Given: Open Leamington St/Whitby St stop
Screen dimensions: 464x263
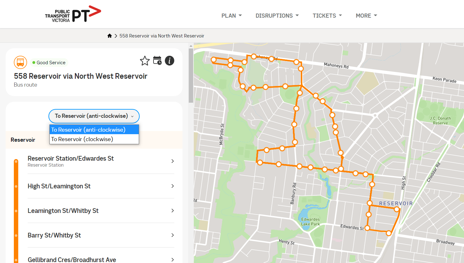Looking at the screenshot, I should tap(63, 211).
